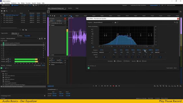Open the Datei menu
The width and height of the screenshot is (183, 103).
click(x=2, y=3)
